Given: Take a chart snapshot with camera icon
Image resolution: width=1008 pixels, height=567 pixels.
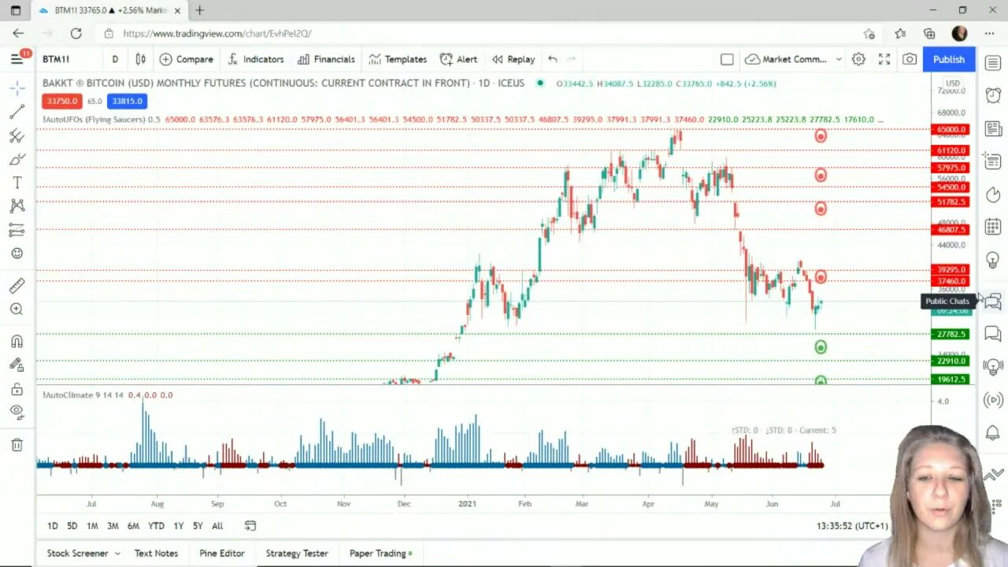Looking at the screenshot, I should pos(910,59).
